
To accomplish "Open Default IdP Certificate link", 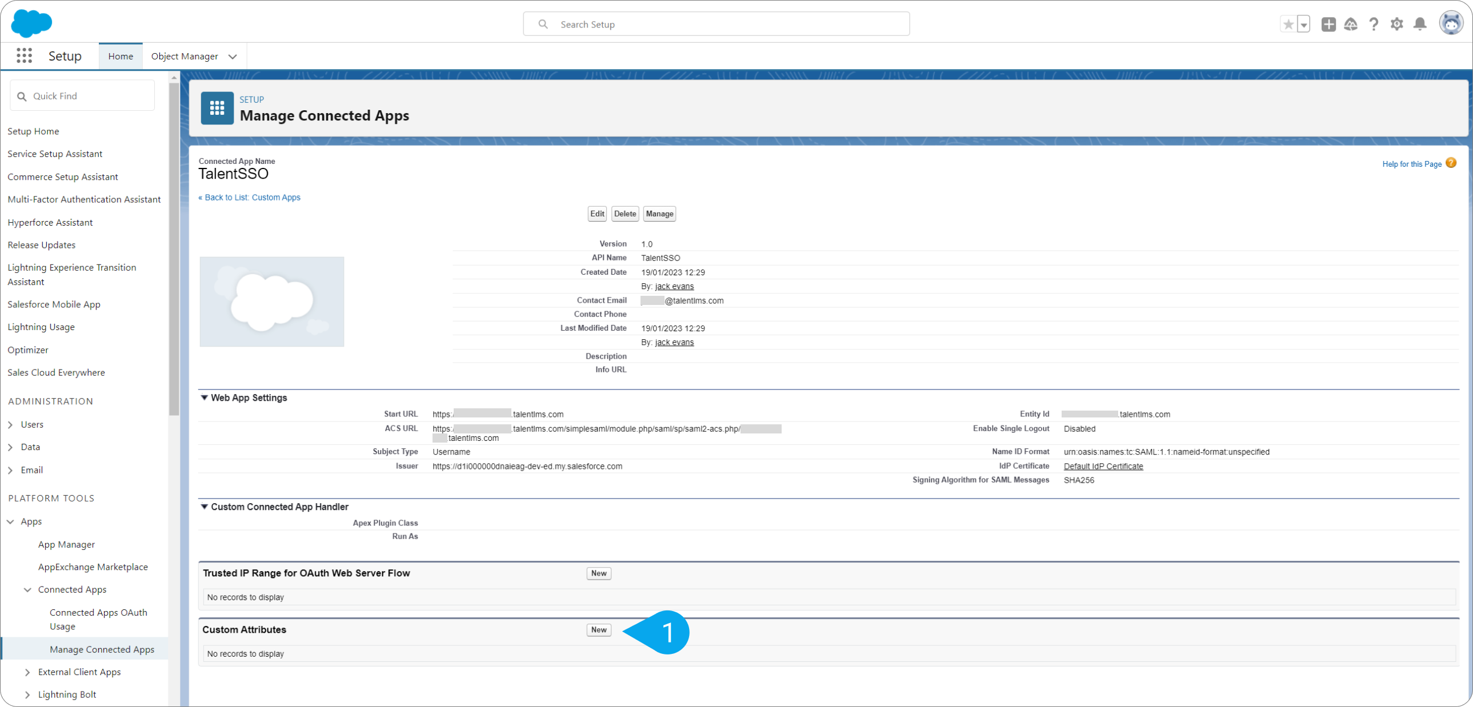I will click(1103, 467).
